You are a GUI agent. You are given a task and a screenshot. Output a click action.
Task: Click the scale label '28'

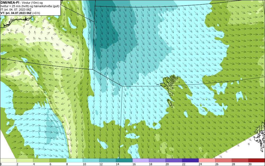[233, 164]
